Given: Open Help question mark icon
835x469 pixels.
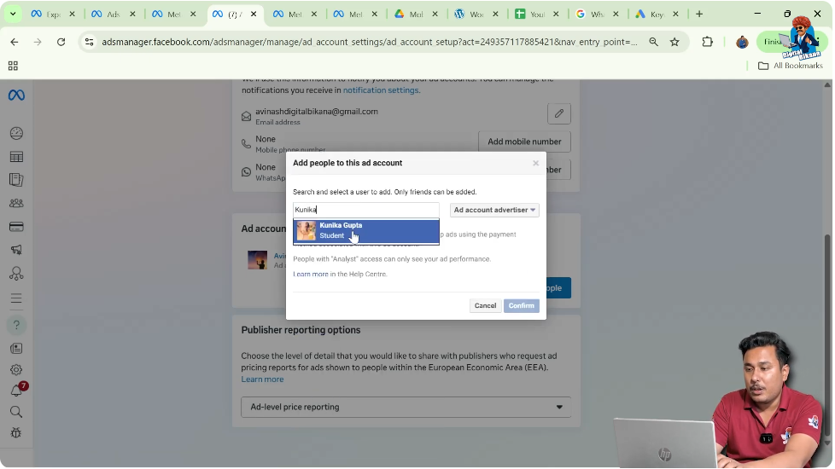Looking at the screenshot, I should click(16, 325).
